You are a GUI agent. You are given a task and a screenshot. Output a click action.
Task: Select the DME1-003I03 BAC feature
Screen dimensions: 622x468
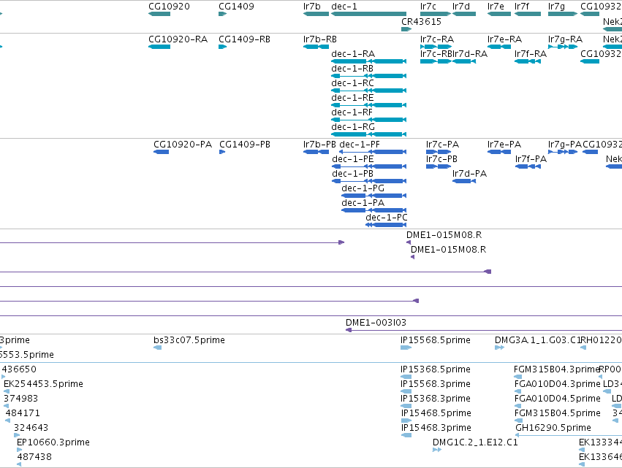484,330
